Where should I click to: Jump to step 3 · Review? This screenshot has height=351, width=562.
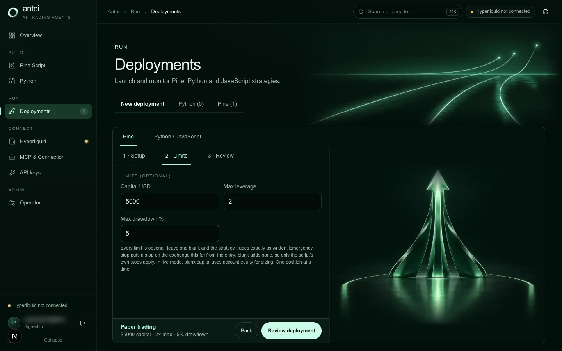221,156
